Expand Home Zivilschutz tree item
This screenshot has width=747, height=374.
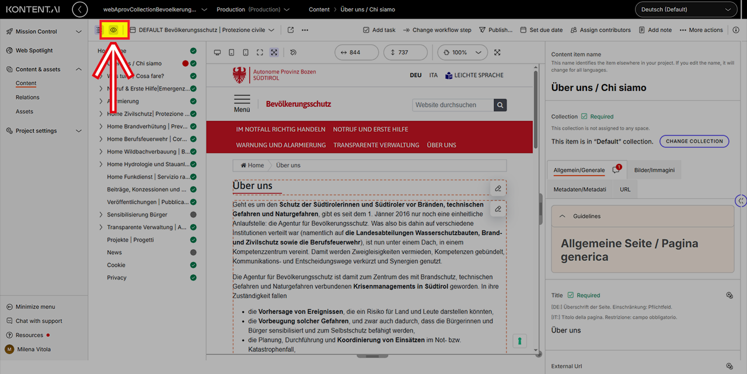(101, 114)
